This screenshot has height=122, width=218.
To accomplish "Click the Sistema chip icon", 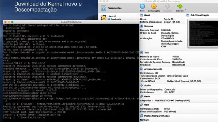I will click(141, 26).
